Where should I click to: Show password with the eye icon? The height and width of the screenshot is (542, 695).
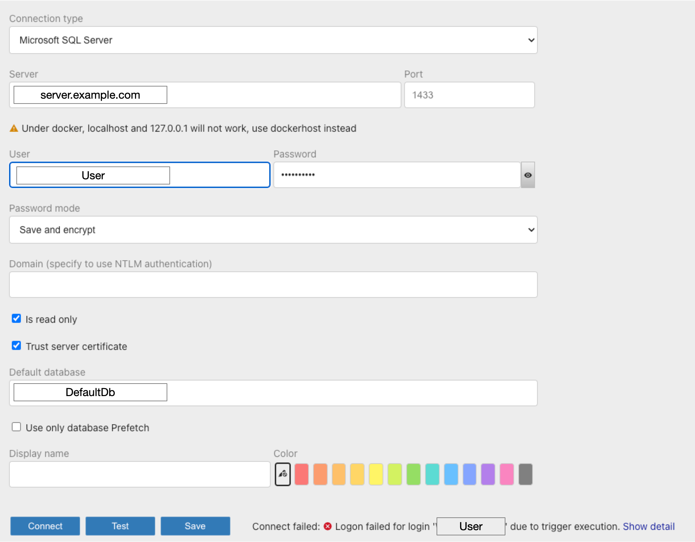point(528,175)
